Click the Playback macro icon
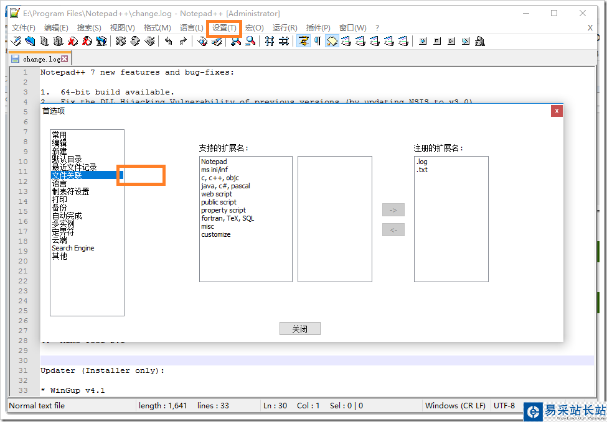The height and width of the screenshot is (422, 607). pos(451,41)
